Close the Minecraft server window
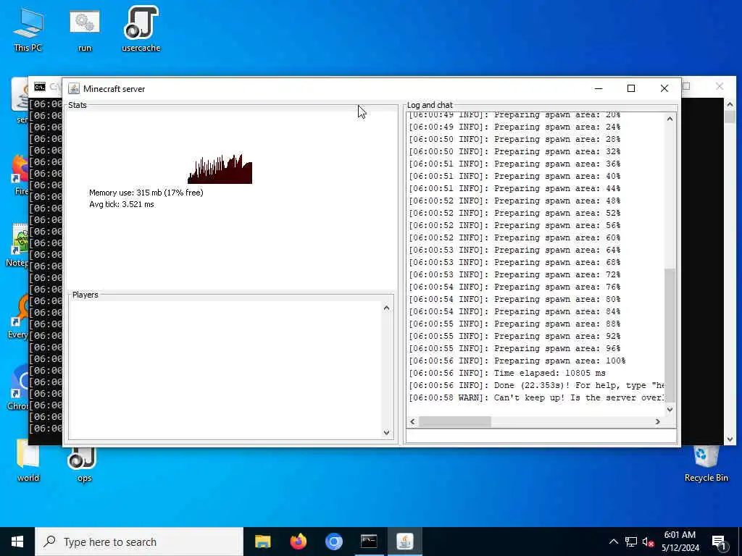742x556 pixels. 664,88
